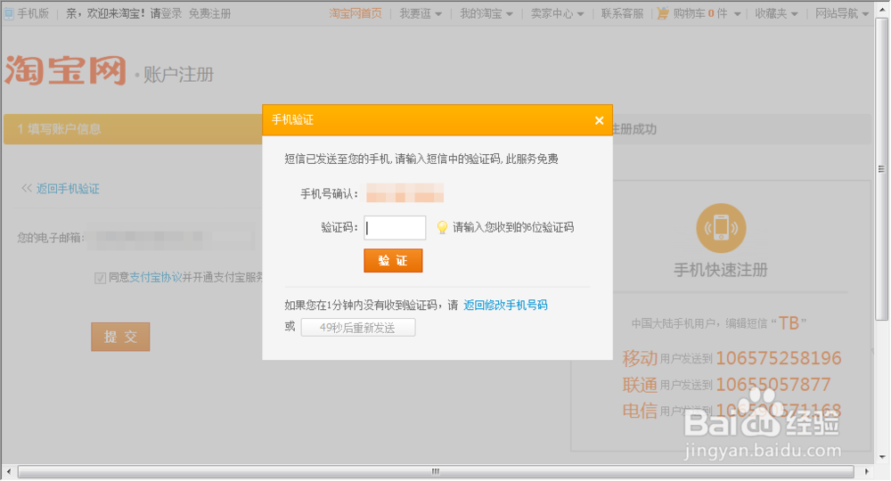Toggle the 同意支付宝协议 checkbox
The width and height of the screenshot is (891, 481).
click(100, 278)
